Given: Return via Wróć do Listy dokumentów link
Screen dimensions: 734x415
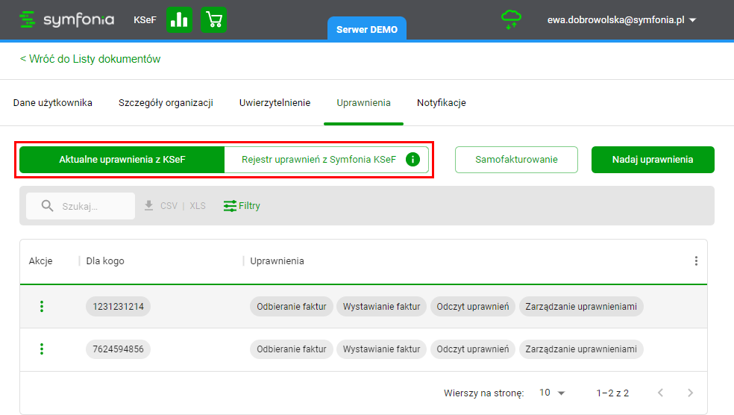Looking at the screenshot, I should (x=90, y=59).
